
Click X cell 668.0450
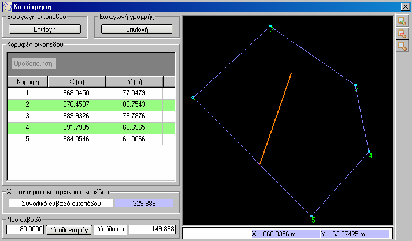click(76, 93)
